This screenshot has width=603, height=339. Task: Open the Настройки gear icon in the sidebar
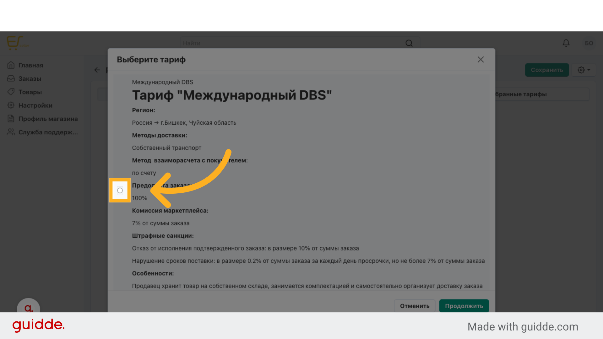point(11,105)
